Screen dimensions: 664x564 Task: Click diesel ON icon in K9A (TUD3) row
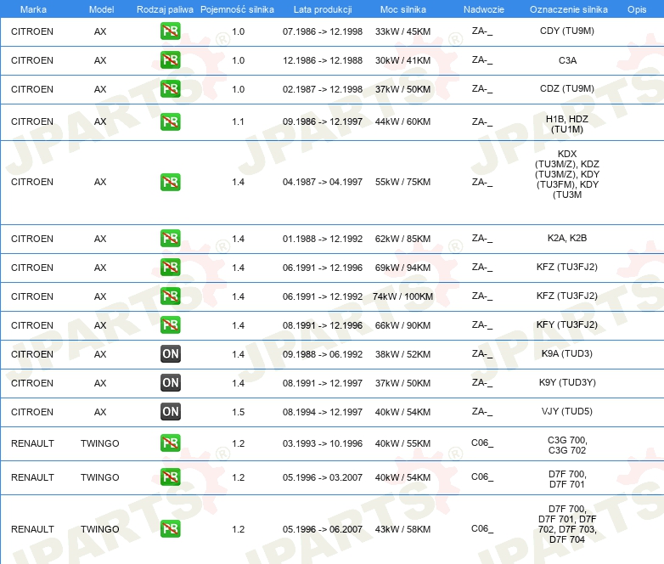pyautogui.click(x=170, y=354)
